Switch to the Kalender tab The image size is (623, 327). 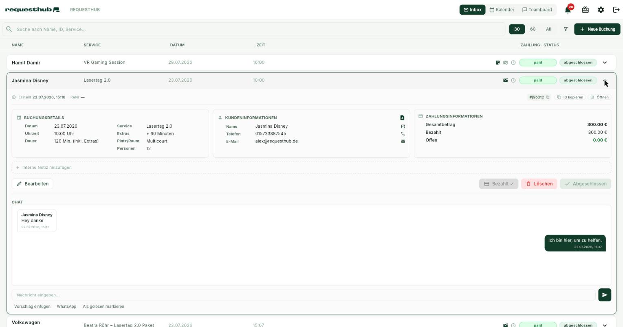[x=502, y=10]
